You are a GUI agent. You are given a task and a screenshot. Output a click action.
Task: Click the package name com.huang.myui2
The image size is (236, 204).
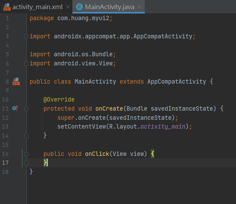83,18
